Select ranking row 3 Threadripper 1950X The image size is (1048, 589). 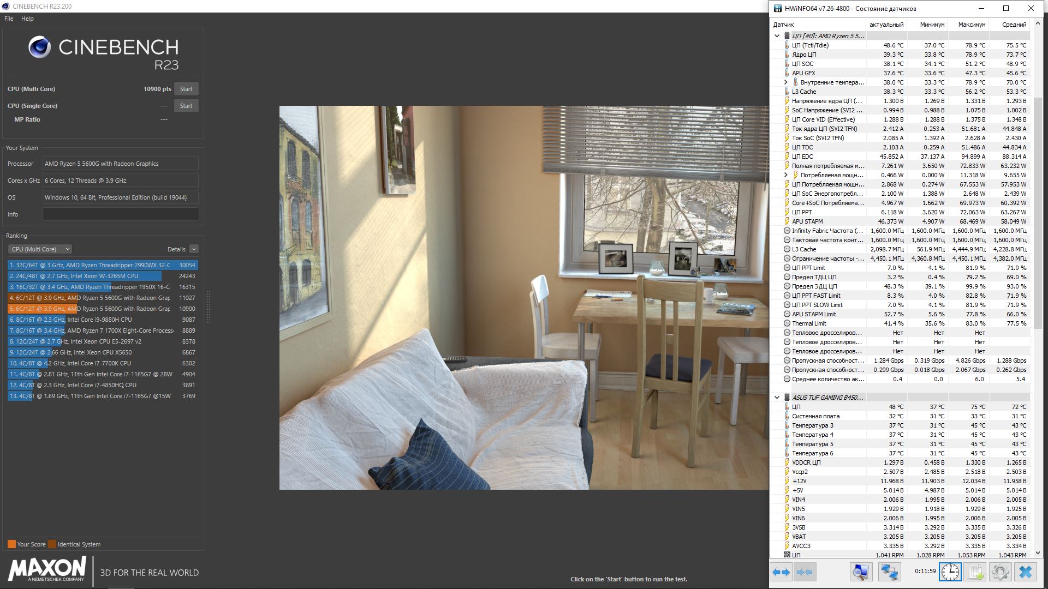click(x=103, y=287)
